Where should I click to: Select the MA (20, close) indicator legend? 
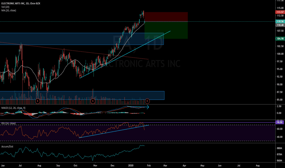click(x=9, y=10)
